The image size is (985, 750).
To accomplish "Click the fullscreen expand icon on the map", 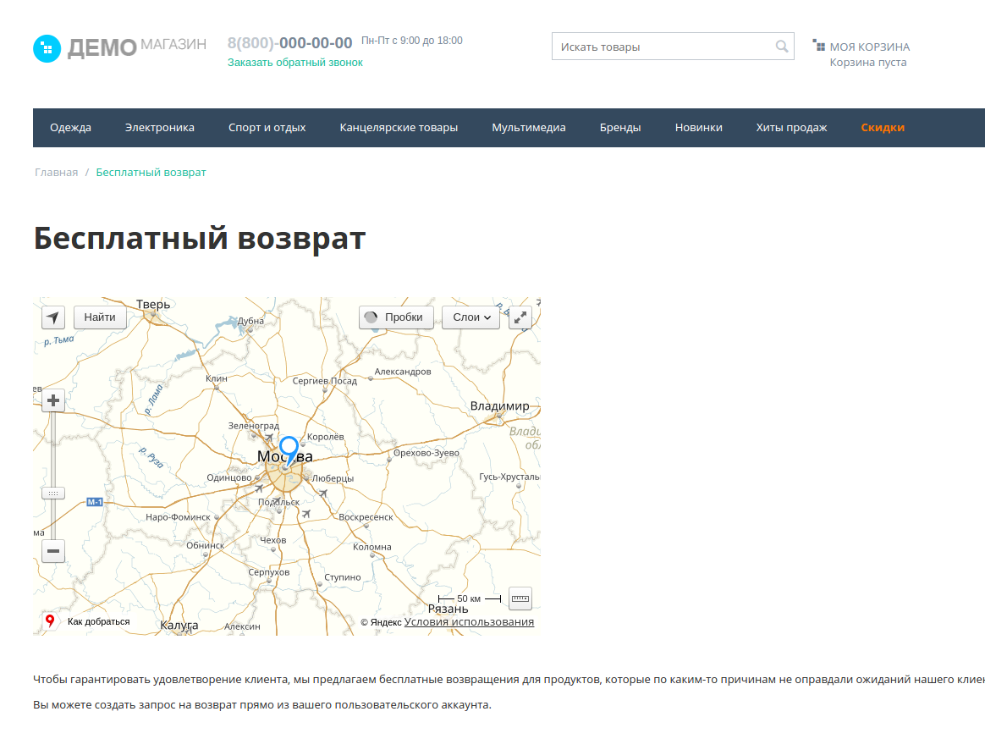I will 520,317.
